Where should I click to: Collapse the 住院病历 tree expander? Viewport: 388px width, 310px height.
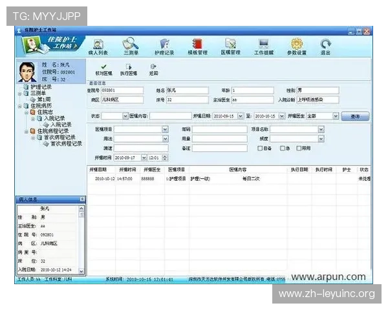(x=20, y=107)
